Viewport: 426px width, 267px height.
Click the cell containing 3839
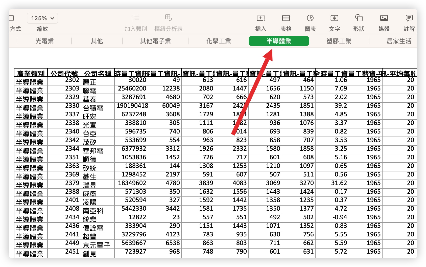click(x=198, y=184)
